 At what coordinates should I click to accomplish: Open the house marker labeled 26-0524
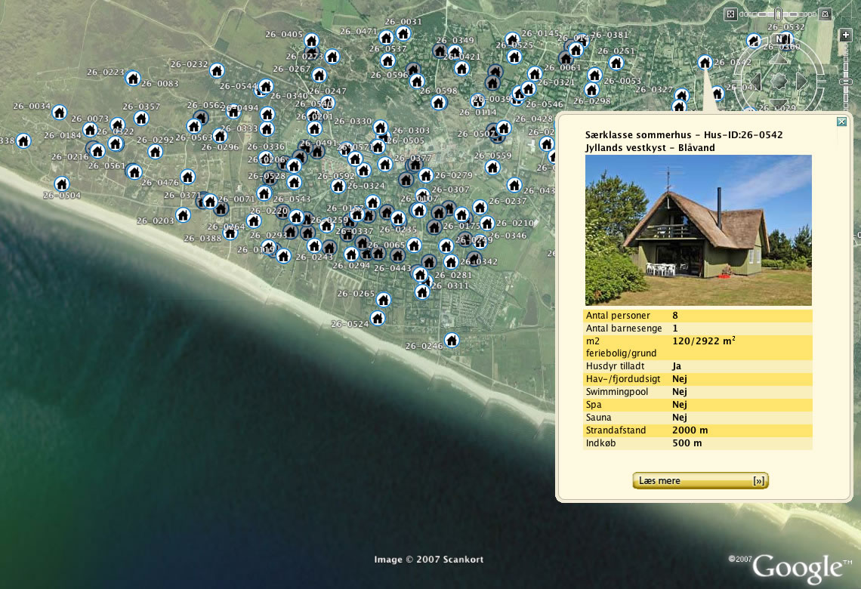click(x=376, y=318)
